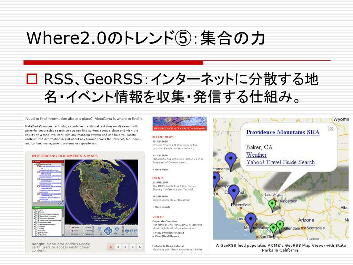Click the RECENT NEWS heading
Viewport: 353px width, 265px height.
pos(163,137)
